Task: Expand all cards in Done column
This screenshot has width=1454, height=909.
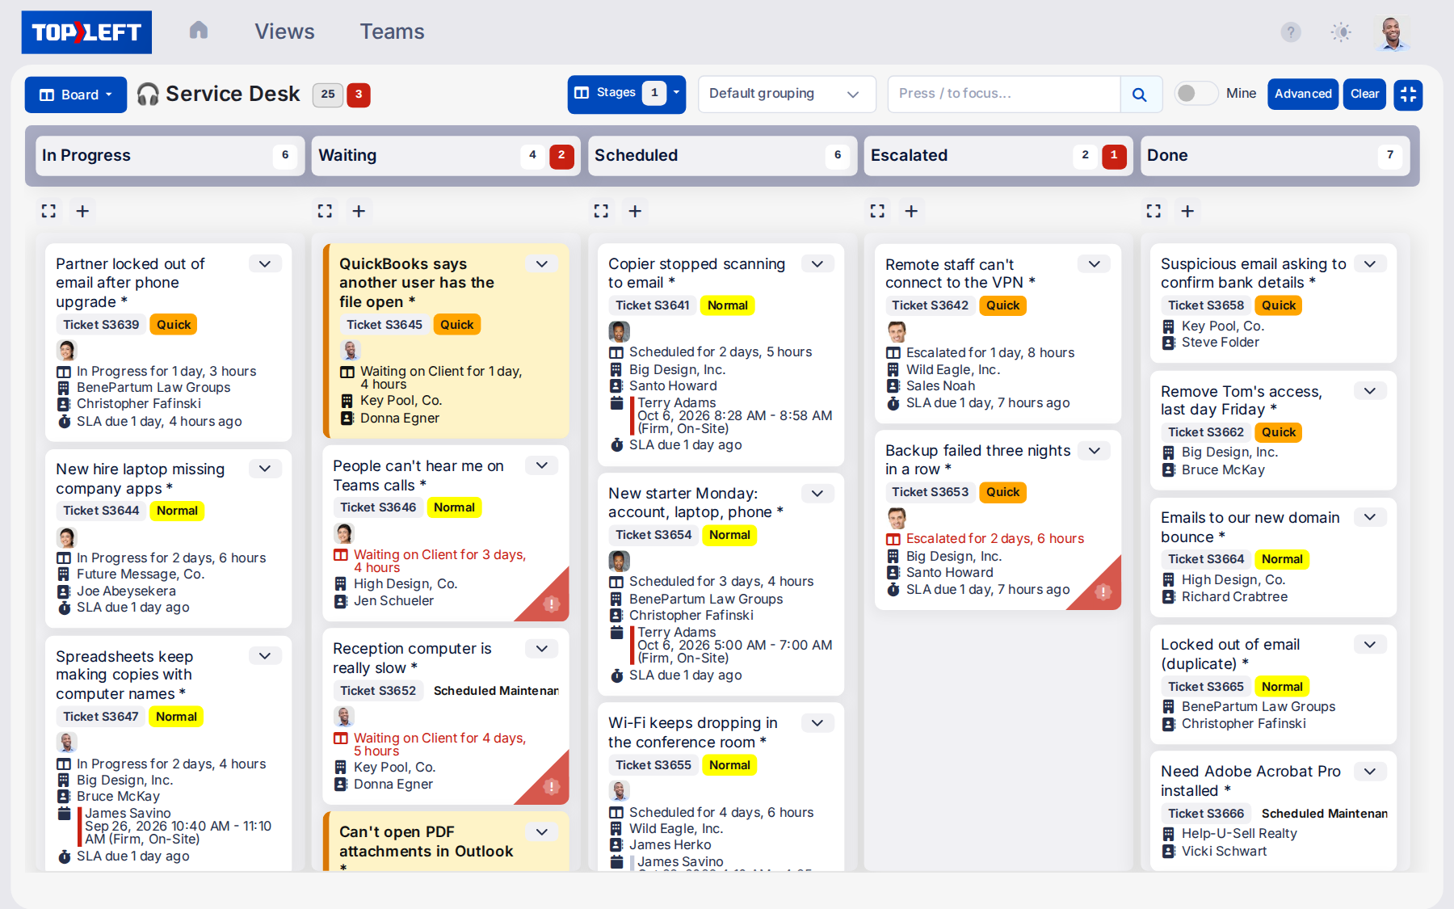Action: click(1154, 211)
